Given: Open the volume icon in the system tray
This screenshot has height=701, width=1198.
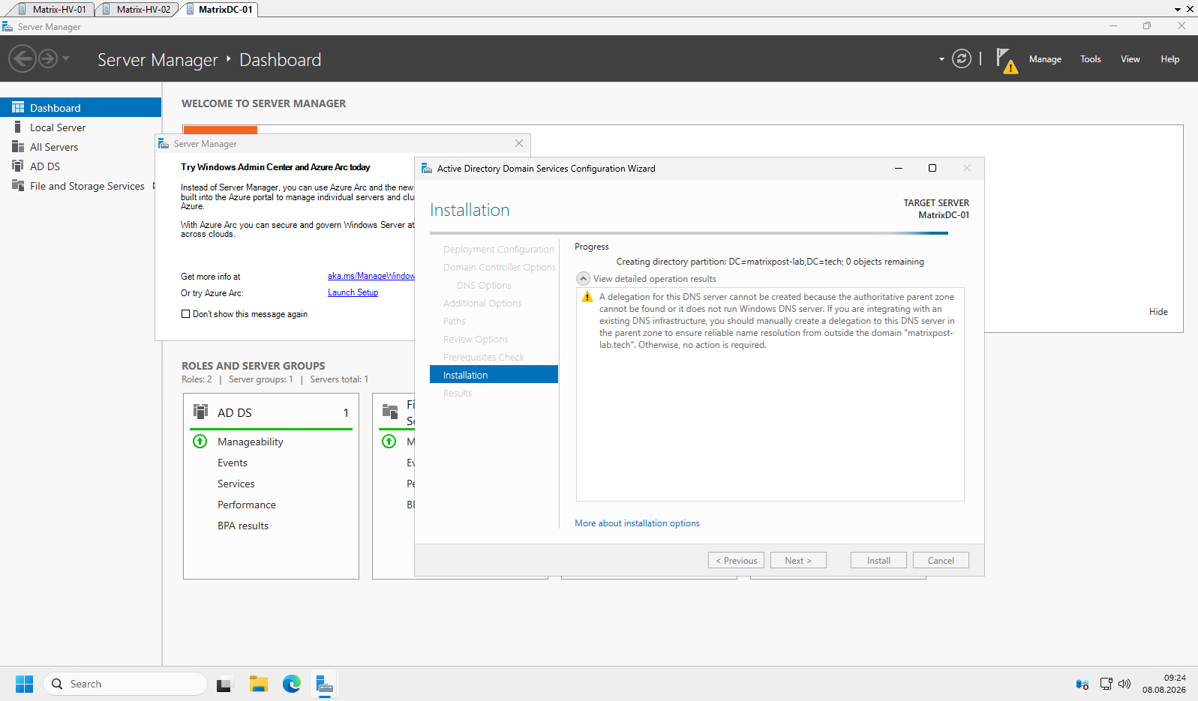Looking at the screenshot, I should pos(1124,684).
